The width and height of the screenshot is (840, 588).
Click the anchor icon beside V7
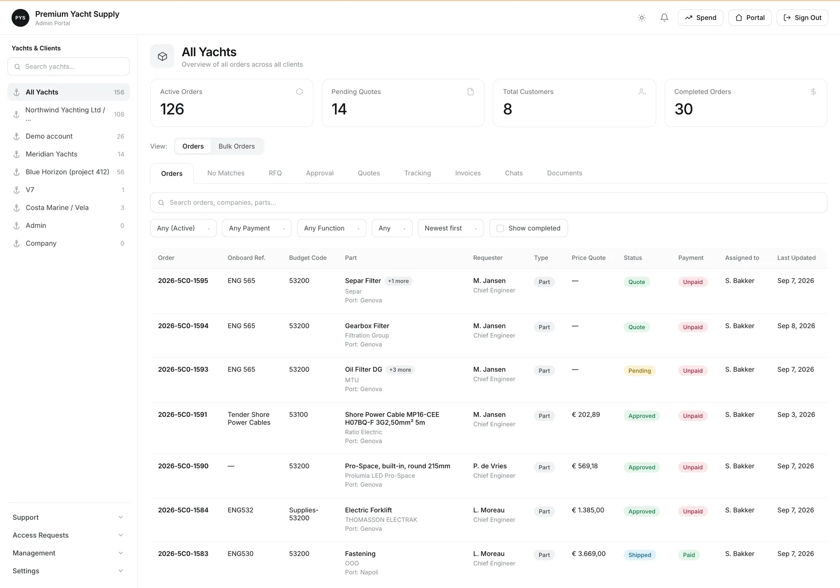click(16, 190)
